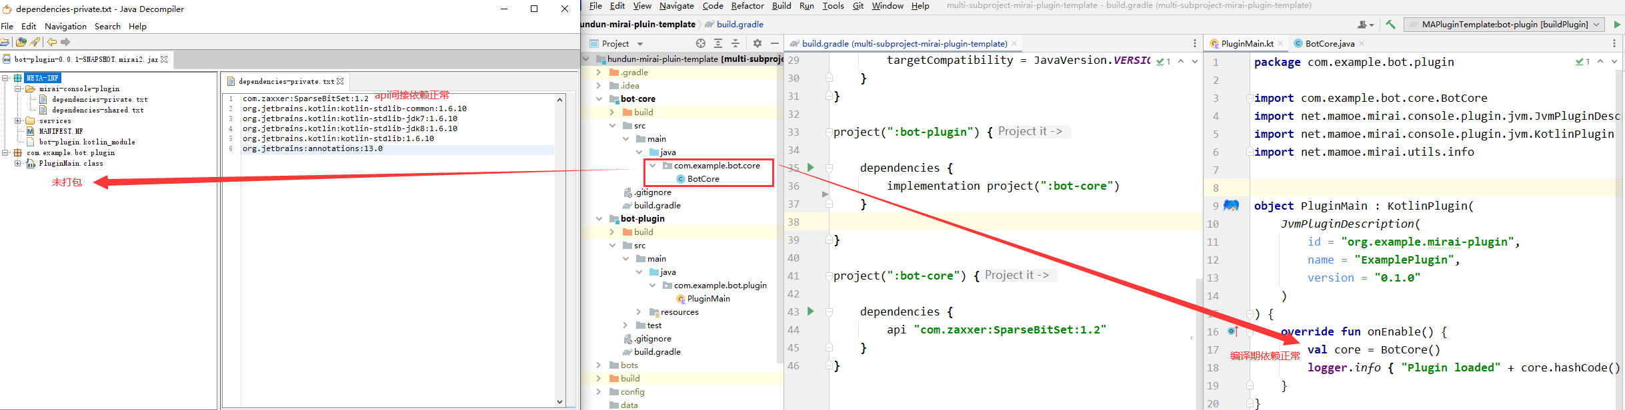Collapse bot-plugin module in Project tree

pos(599,219)
